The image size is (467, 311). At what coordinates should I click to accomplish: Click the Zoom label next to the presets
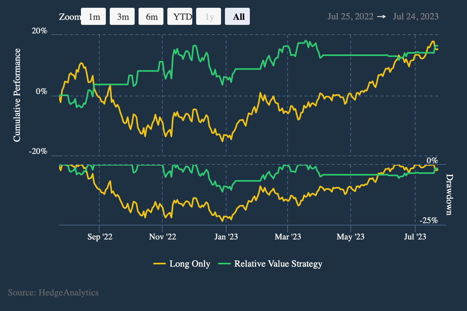[x=68, y=16]
